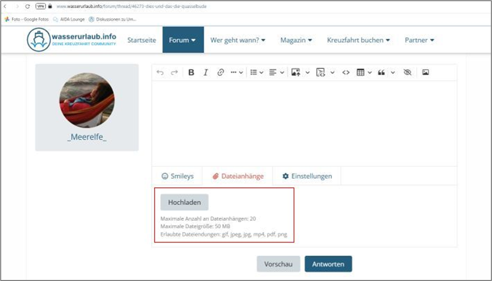Viewport: 492px width, 281px height.
Task: Click the Hochladen upload button
Action: click(184, 202)
